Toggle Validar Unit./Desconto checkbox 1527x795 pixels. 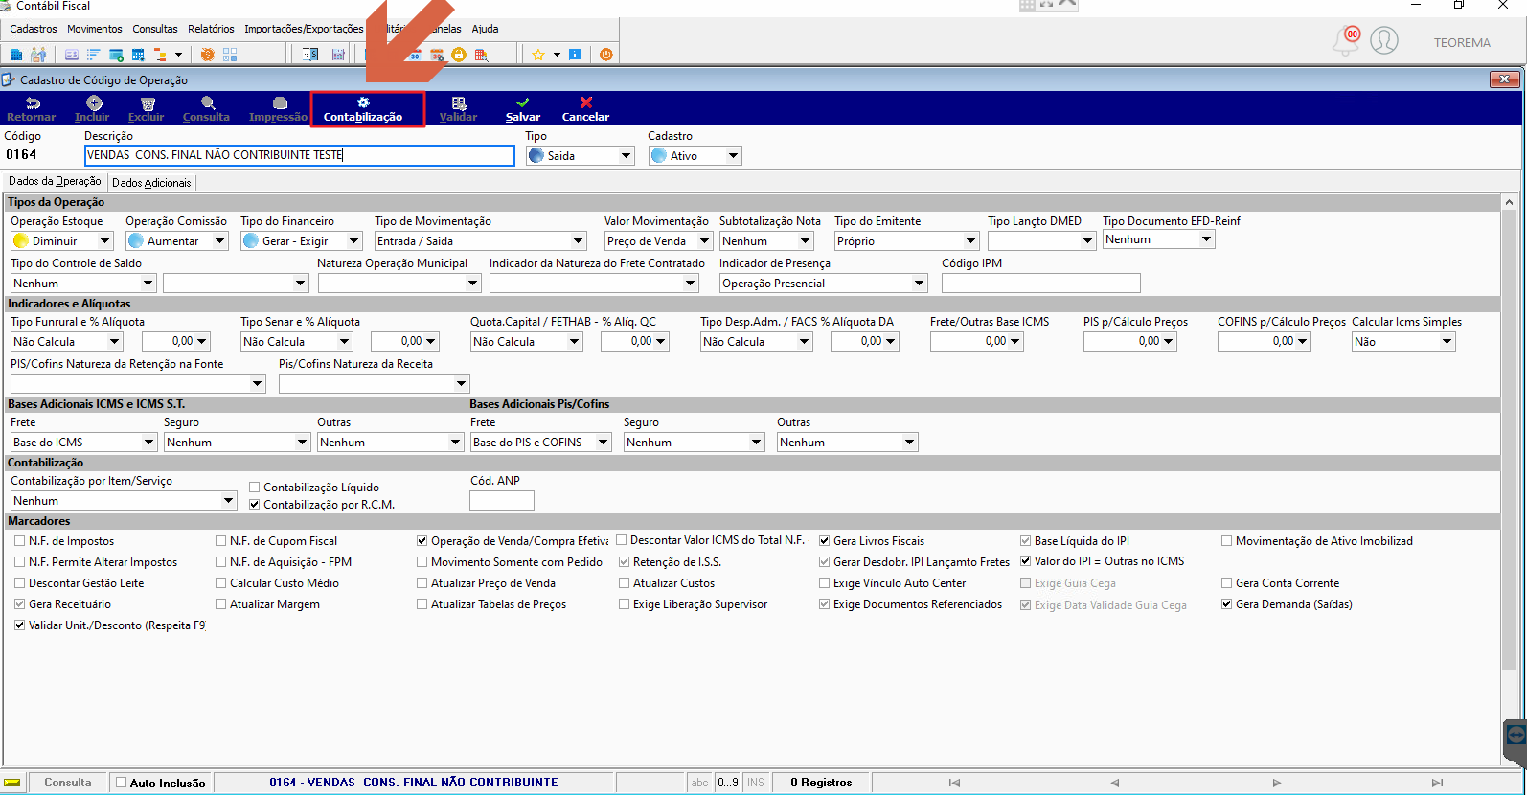[x=20, y=625]
